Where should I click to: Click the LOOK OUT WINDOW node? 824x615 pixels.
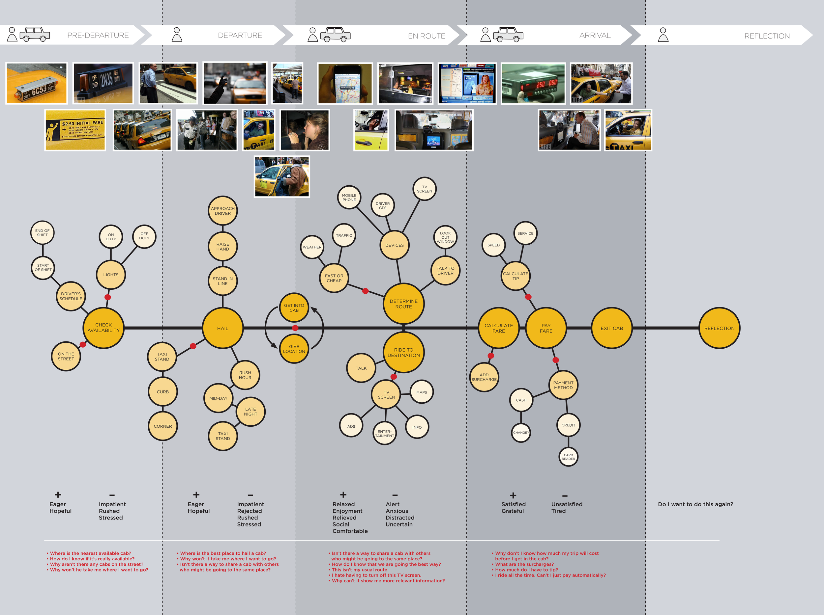[446, 237]
